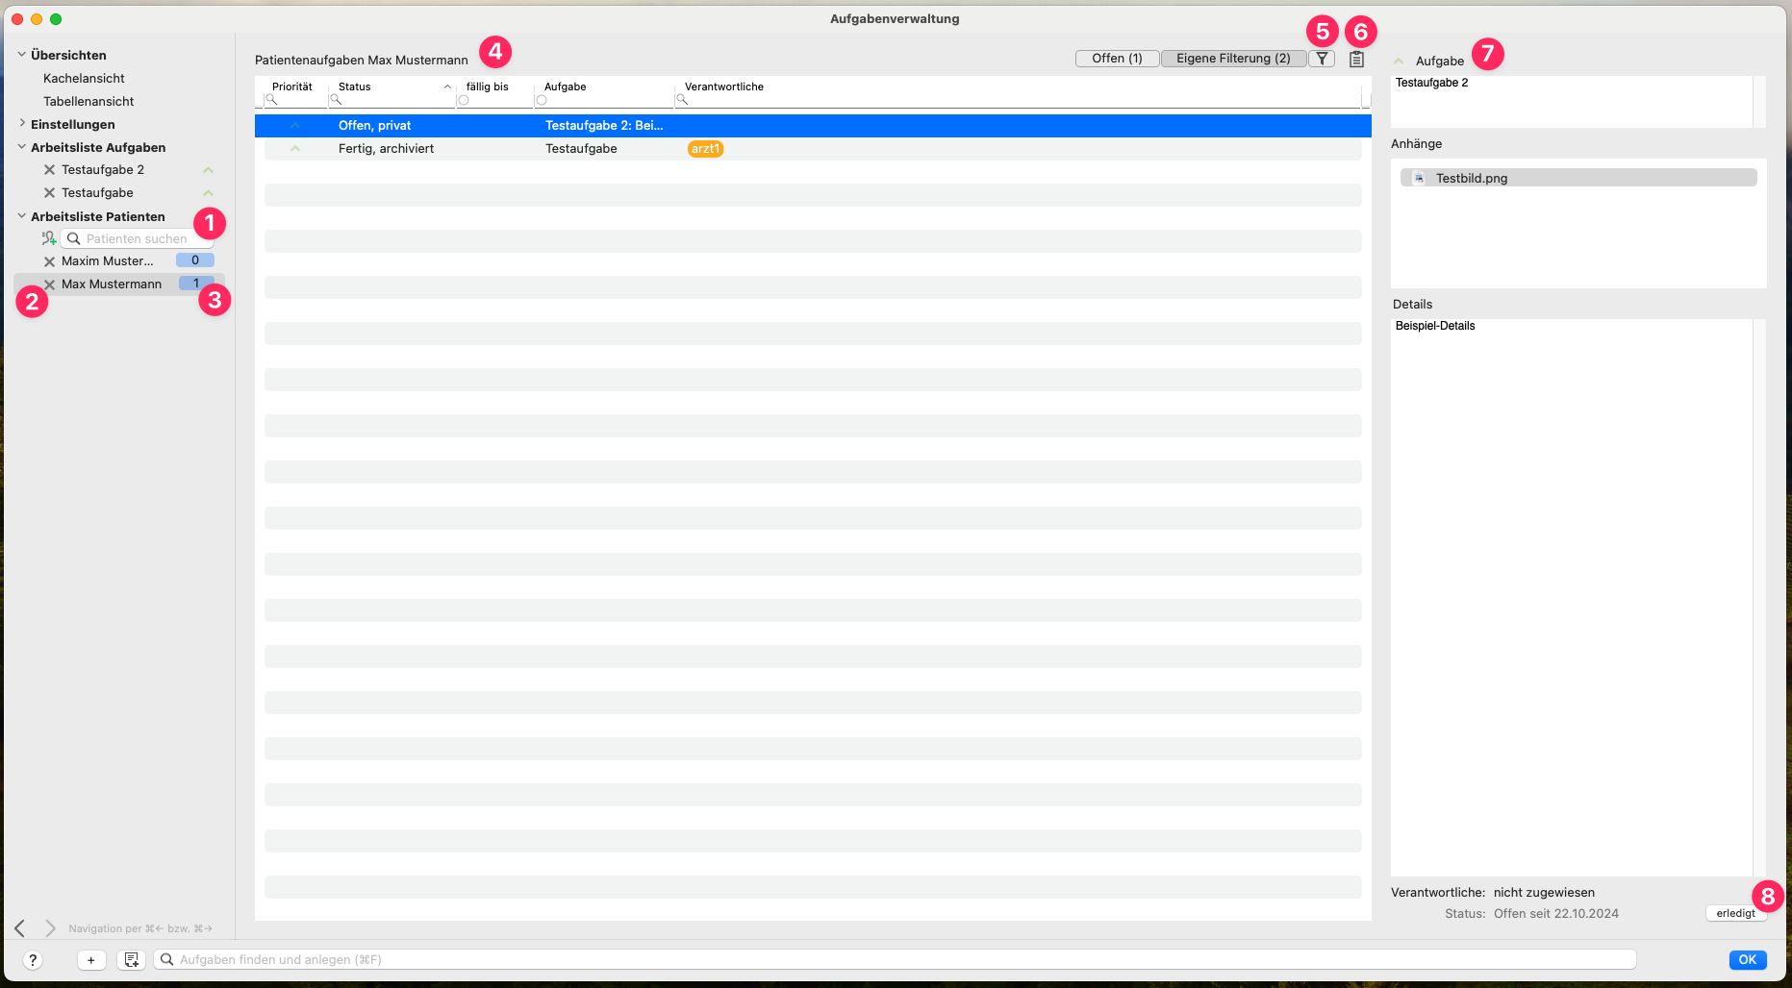Screen dimensions: 1792x988
Task: Expand the Einstellungen section
Action: (21, 123)
